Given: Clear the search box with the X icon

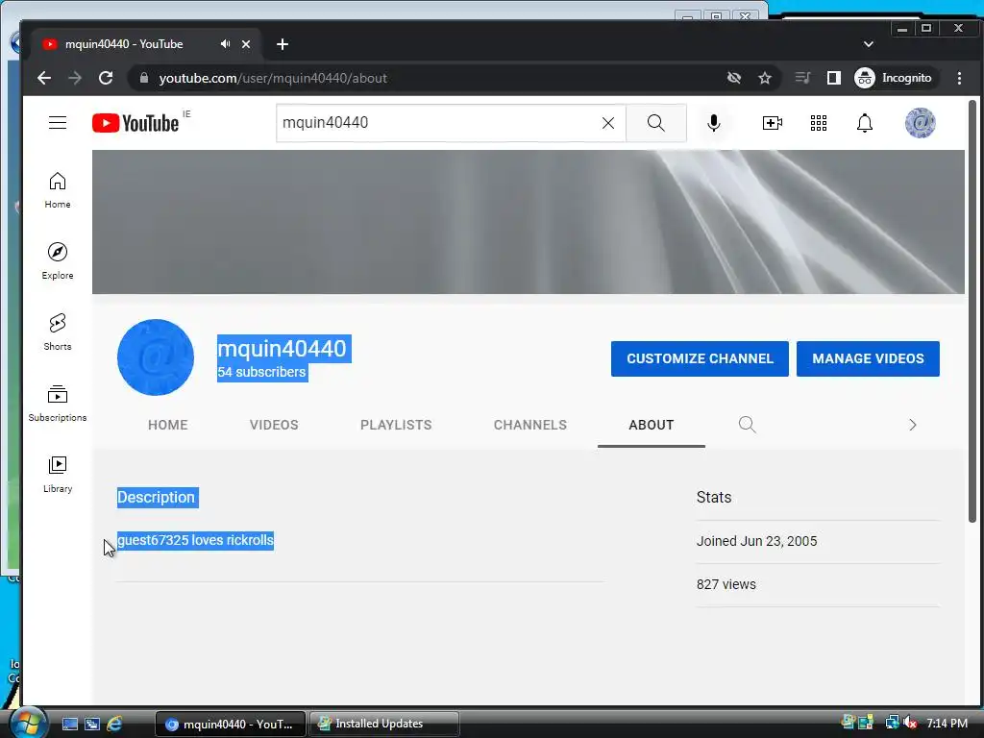Looking at the screenshot, I should coord(608,123).
